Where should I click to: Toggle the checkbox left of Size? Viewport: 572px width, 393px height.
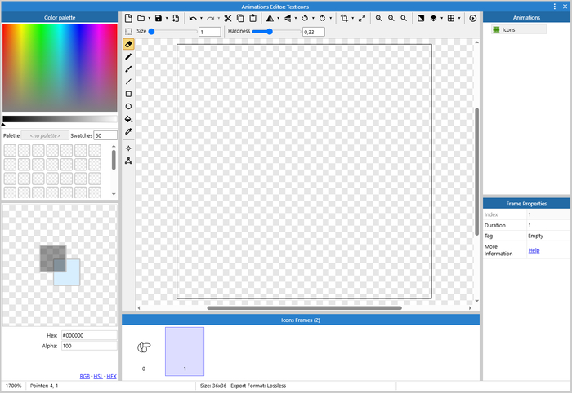[x=128, y=31]
